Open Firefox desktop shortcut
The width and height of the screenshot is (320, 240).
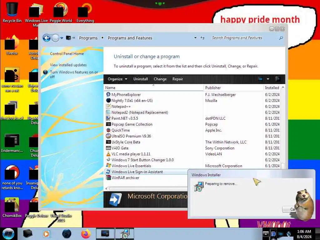click(x=12, y=45)
